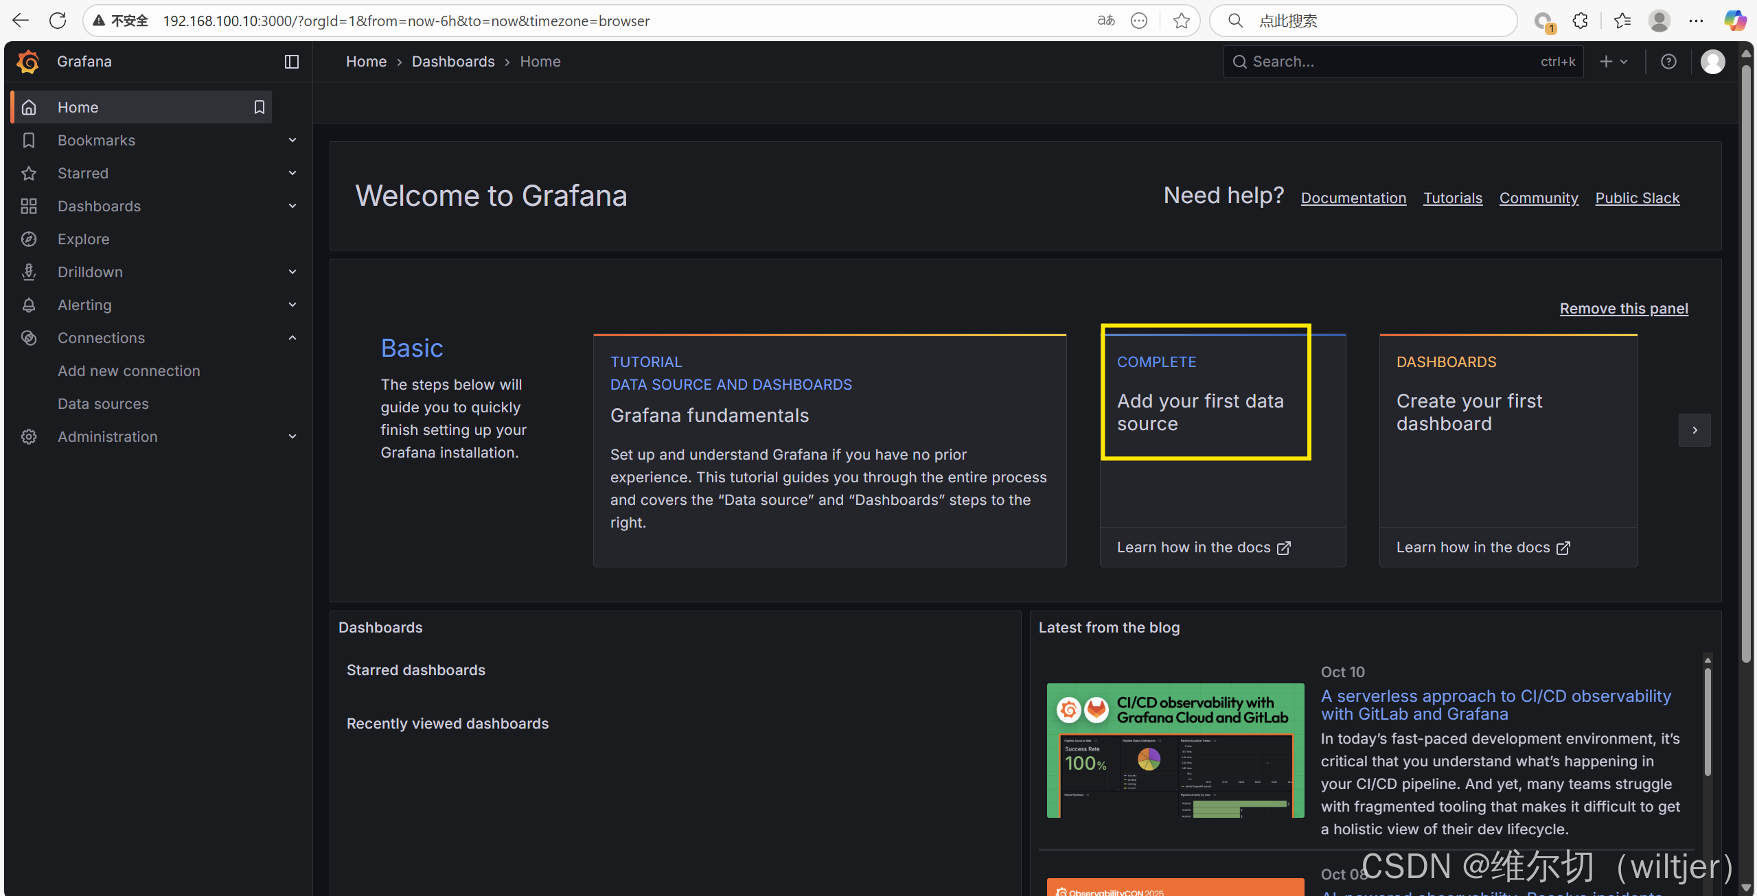Favorite this page with star icon
The height and width of the screenshot is (896, 1757).
click(x=1182, y=21)
